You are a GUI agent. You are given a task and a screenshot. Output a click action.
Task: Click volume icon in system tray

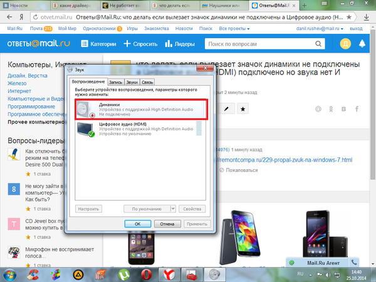click(328, 275)
